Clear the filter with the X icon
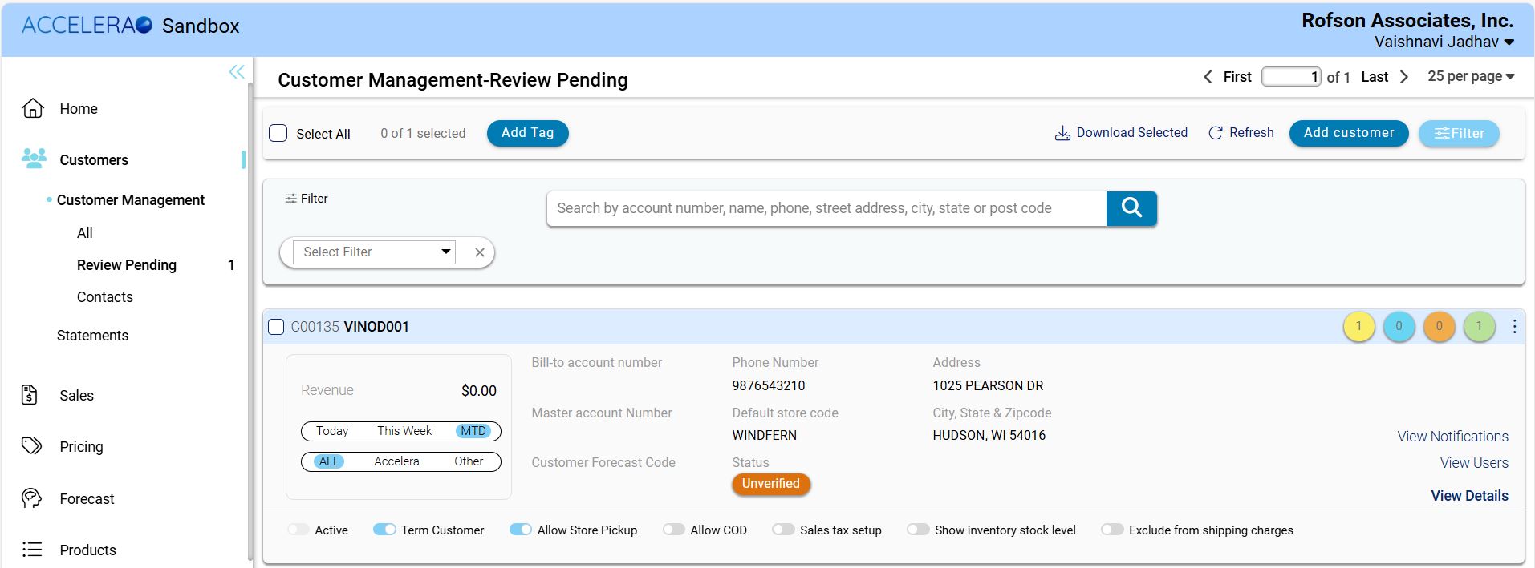Viewport: 1535px width, 568px height. point(480,252)
